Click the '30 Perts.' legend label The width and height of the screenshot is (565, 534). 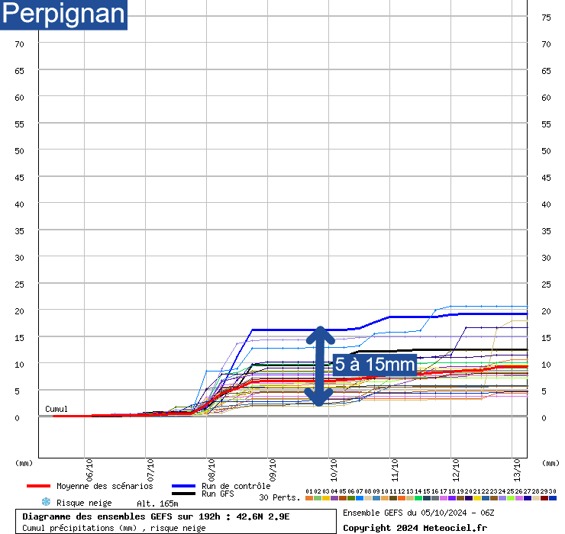[x=279, y=497]
